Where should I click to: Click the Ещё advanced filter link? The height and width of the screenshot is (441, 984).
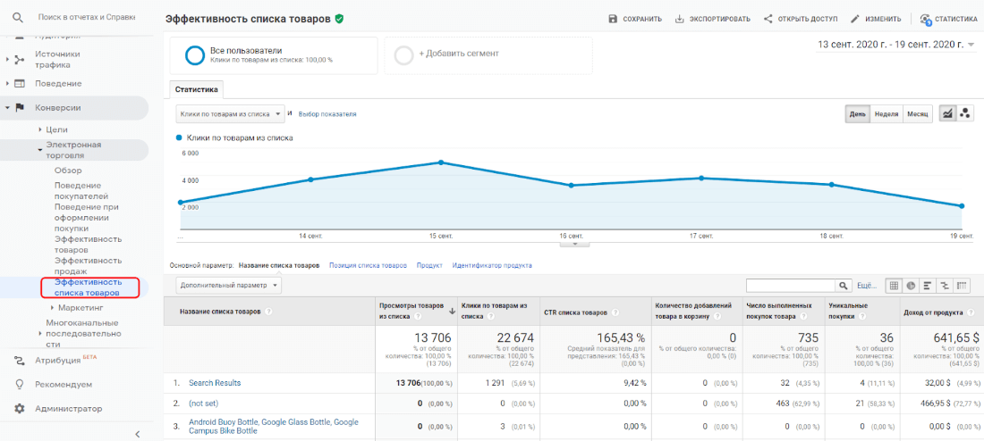[x=866, y=286]
